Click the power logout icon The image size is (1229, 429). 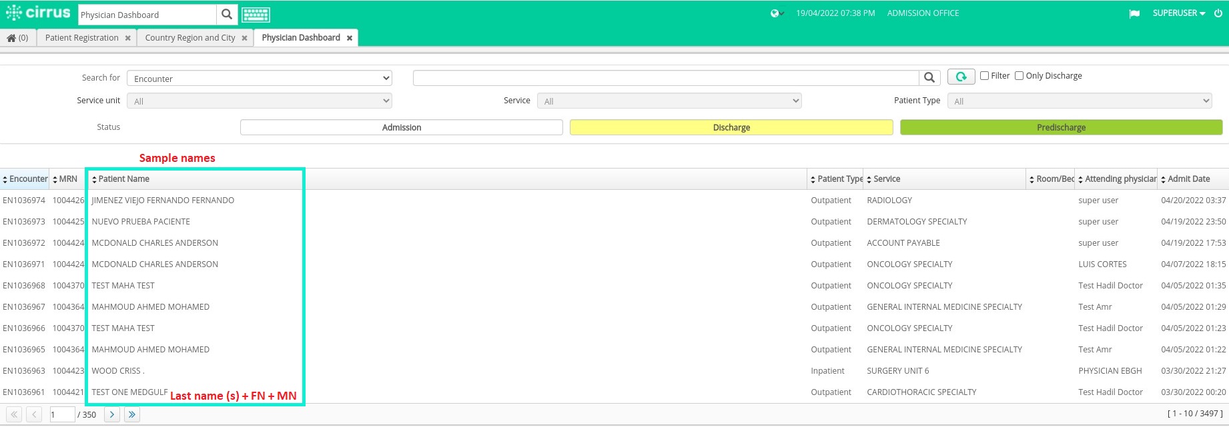1218,13
